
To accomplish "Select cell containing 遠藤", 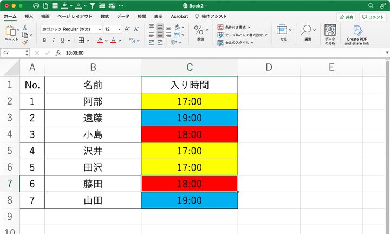I will point(93,118).
